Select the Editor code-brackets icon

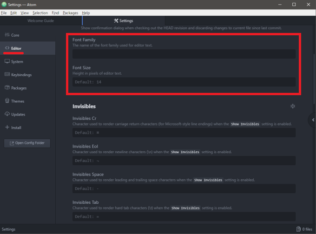click(x=7, y=48)
